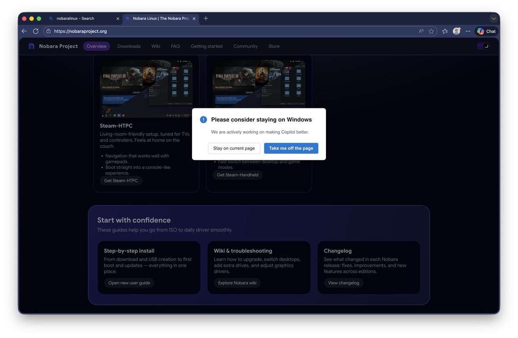This screenshot has height=338, width=518.
Task: Open the Community nav item
Action: point(246,46)
